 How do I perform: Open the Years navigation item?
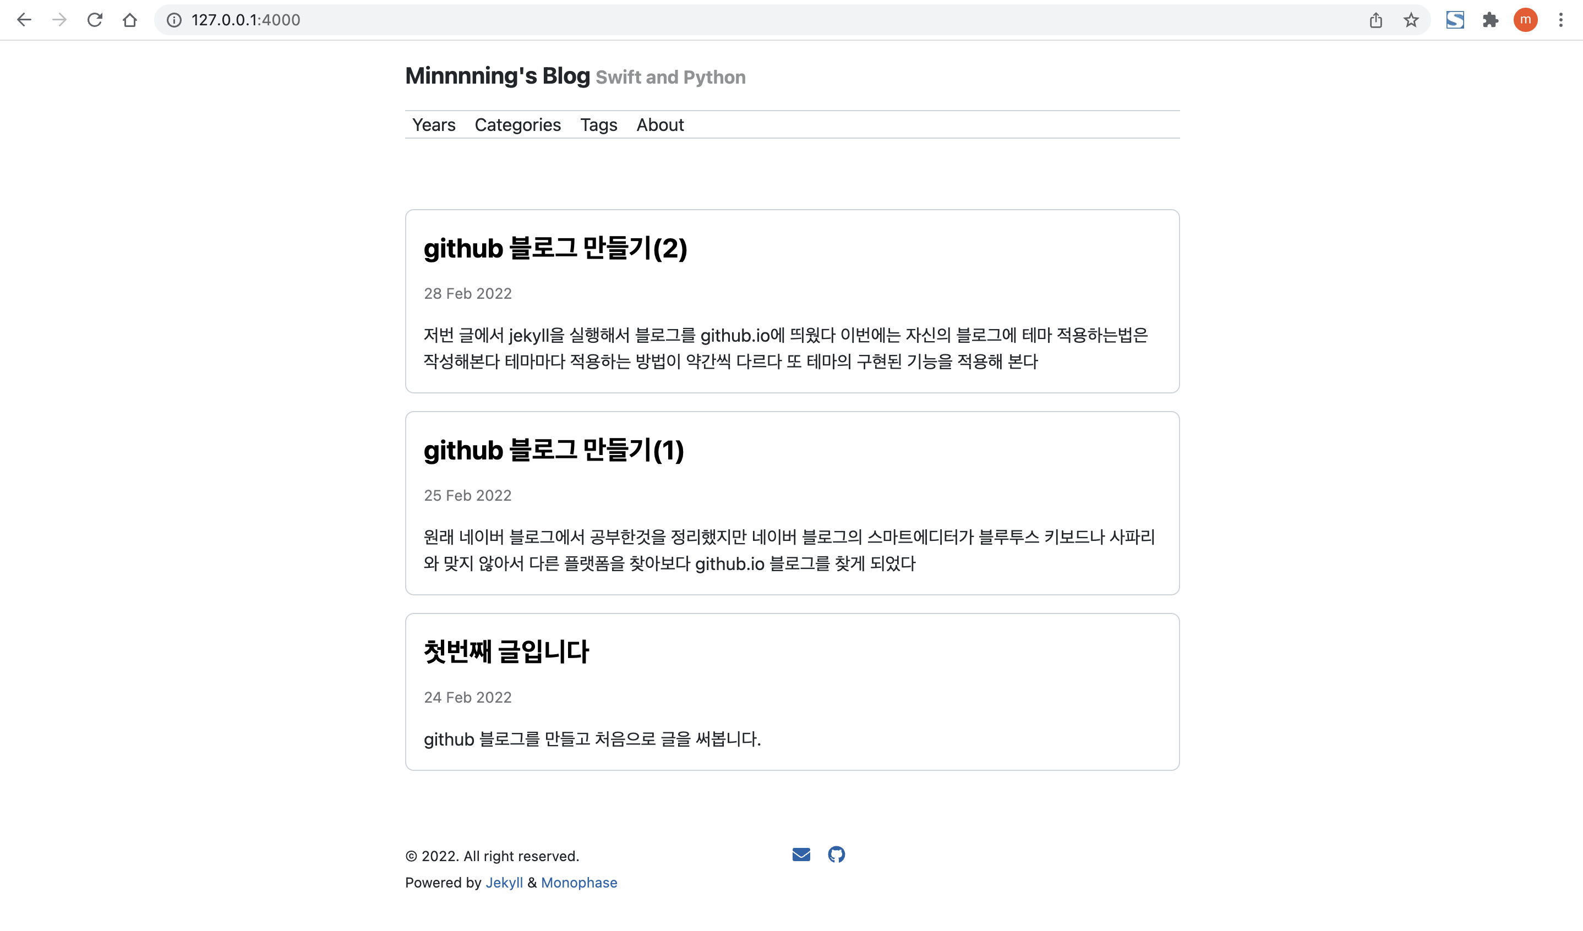tap(433, 125)
